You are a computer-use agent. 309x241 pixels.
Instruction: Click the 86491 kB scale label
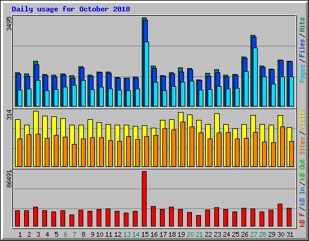pos(9,179)
